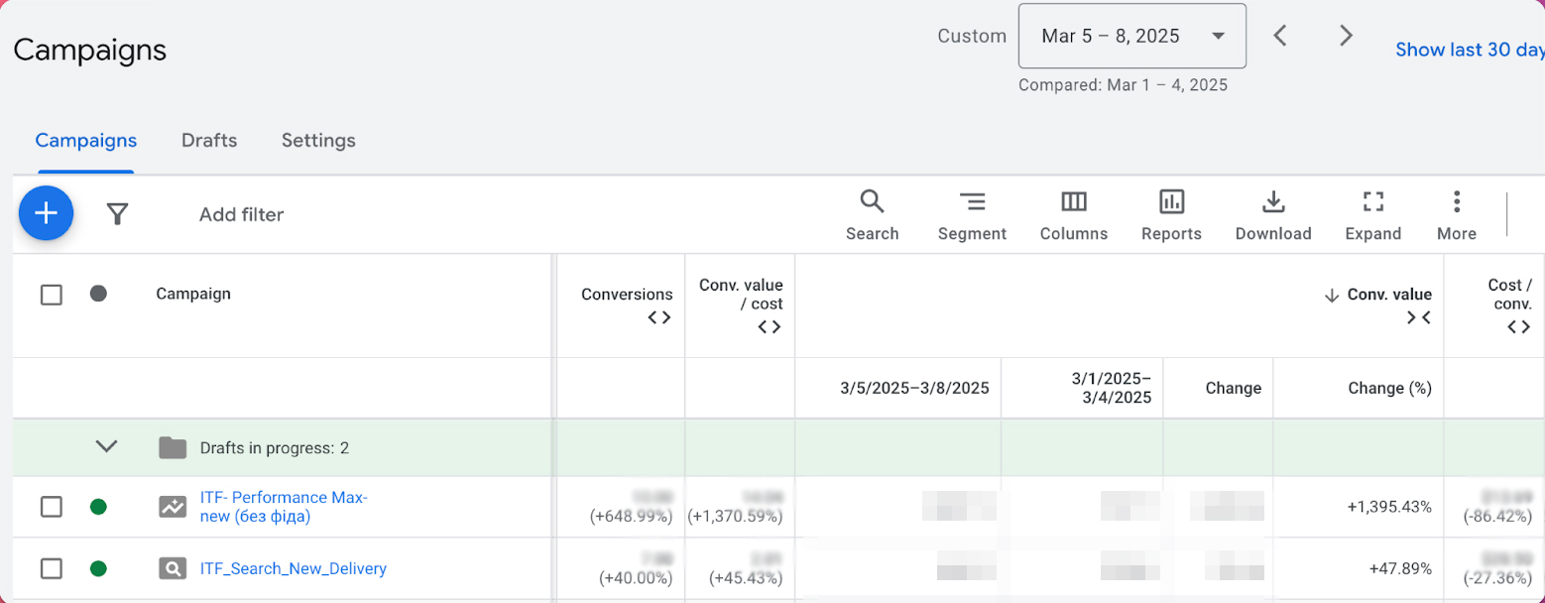
Task: Open the ITF_Search_New_Delivery campaign link
Action: [293, 568]
